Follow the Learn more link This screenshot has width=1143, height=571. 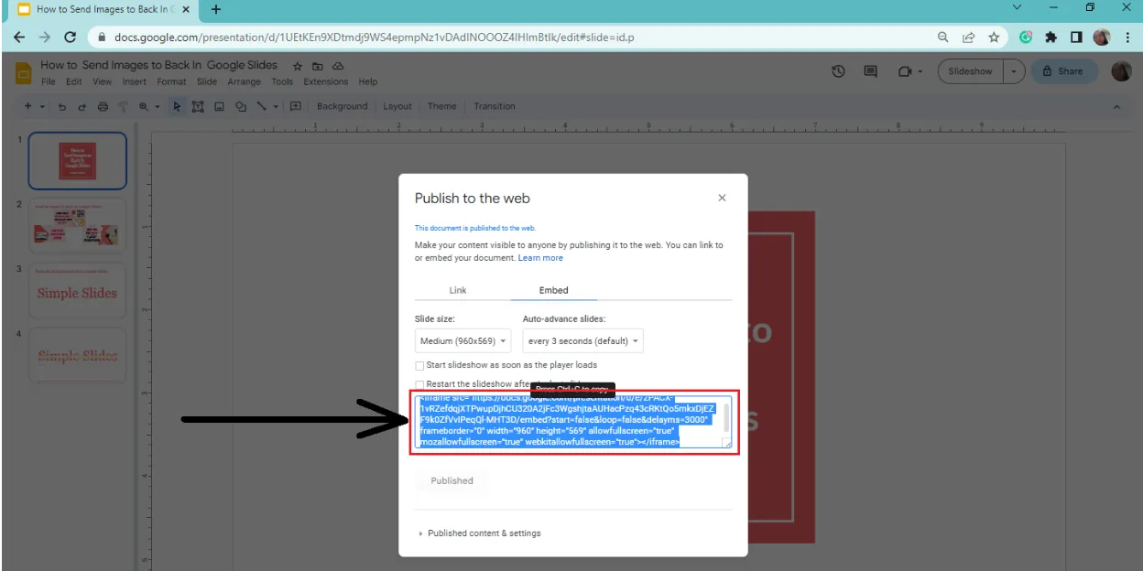(x=540, y=258)
